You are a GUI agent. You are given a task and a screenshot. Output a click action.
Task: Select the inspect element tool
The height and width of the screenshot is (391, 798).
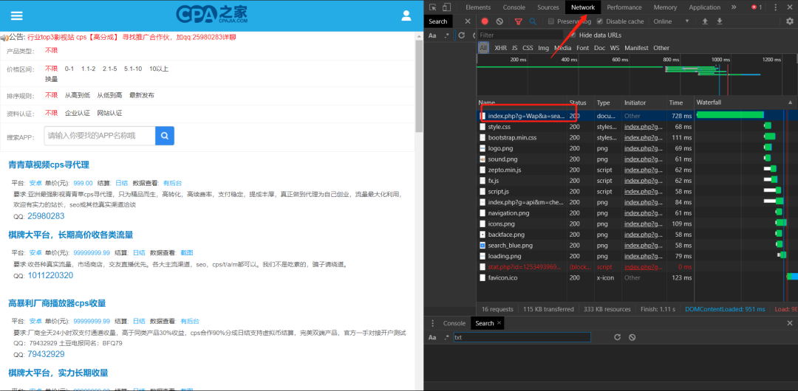coord(432,7)
